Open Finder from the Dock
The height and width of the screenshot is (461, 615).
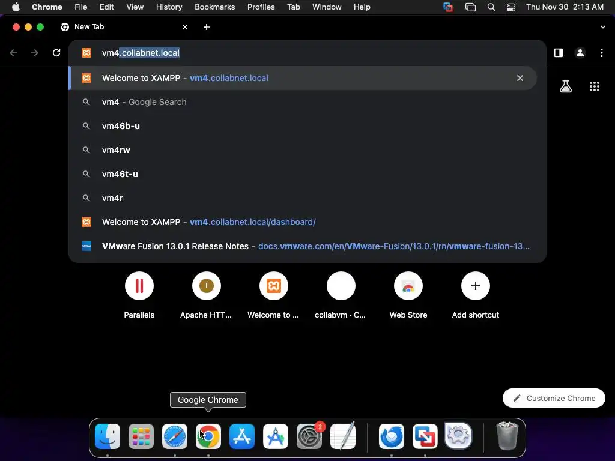tap(108, 436)
